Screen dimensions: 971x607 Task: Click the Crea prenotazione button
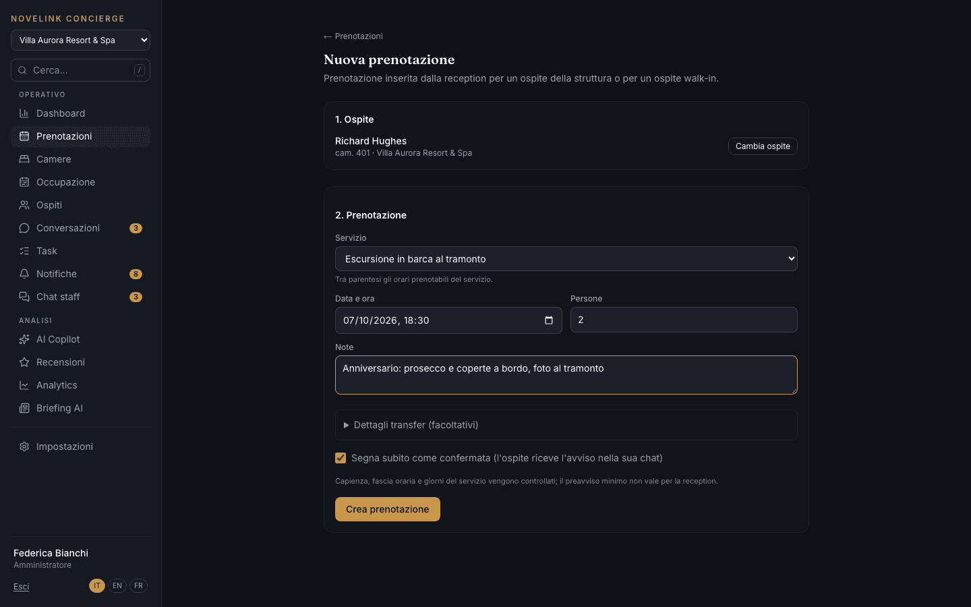[388, 509]
